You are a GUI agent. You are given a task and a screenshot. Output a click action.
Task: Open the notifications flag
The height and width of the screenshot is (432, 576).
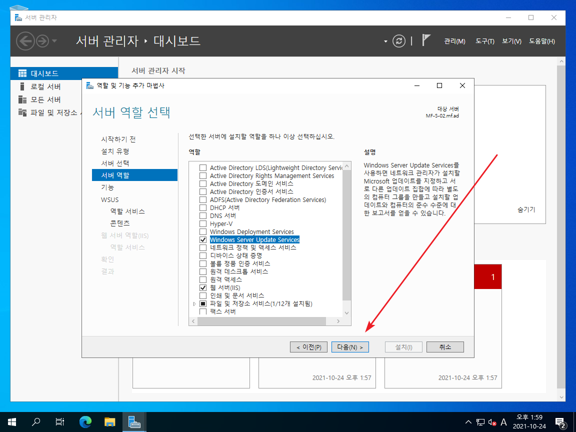426,40
